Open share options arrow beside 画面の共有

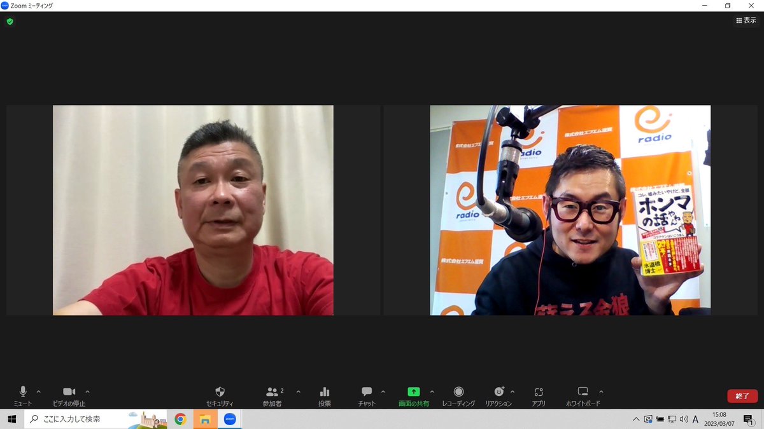(x=432, y=392)
